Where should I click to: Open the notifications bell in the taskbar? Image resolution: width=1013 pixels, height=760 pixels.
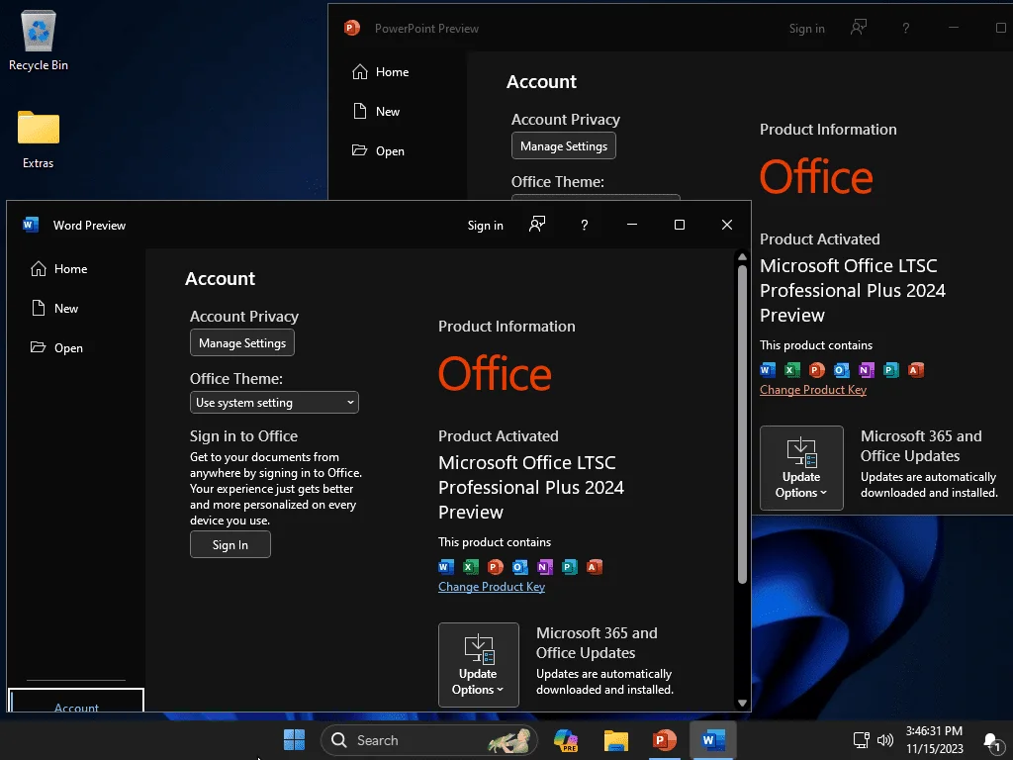tap(992, 741)
